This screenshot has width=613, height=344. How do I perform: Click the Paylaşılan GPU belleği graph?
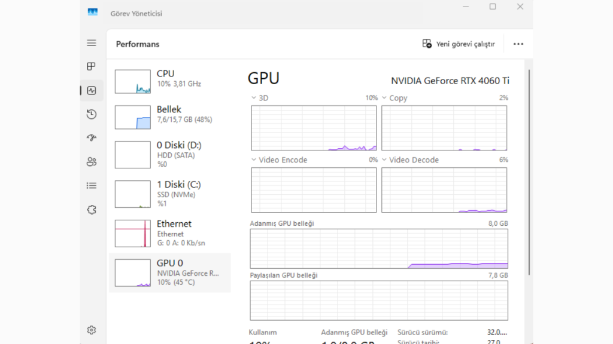[x=379, y=300]
